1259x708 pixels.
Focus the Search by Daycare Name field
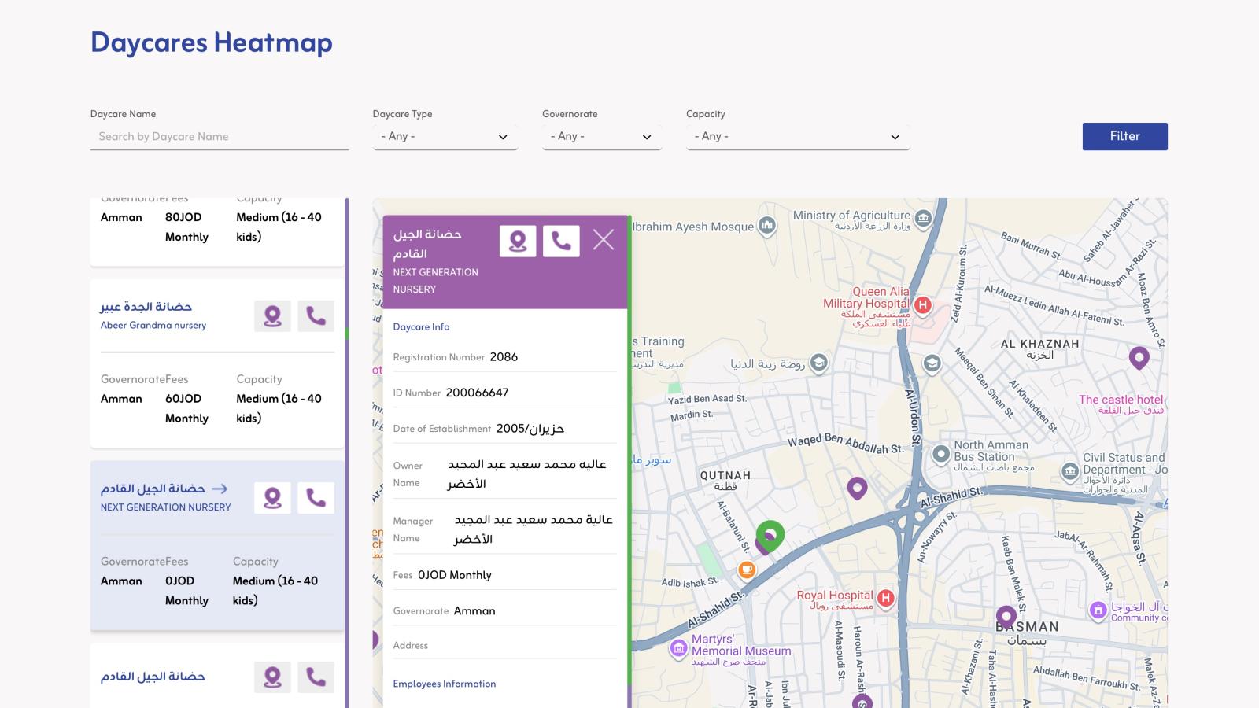point(220,137)
